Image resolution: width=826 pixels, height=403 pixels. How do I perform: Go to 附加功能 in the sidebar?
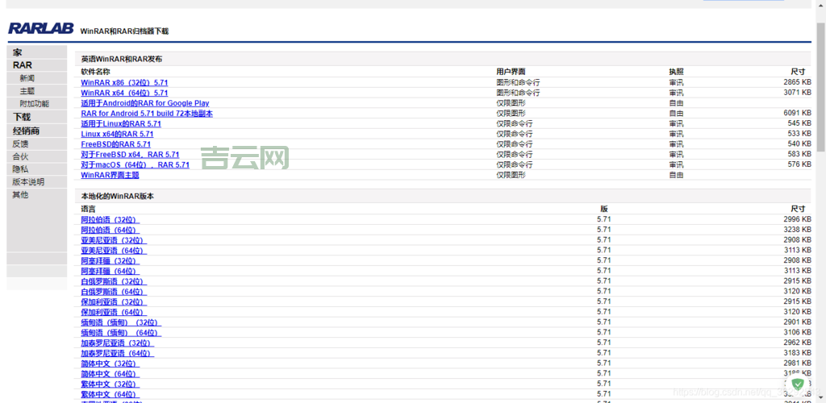(x=34, y=104)
